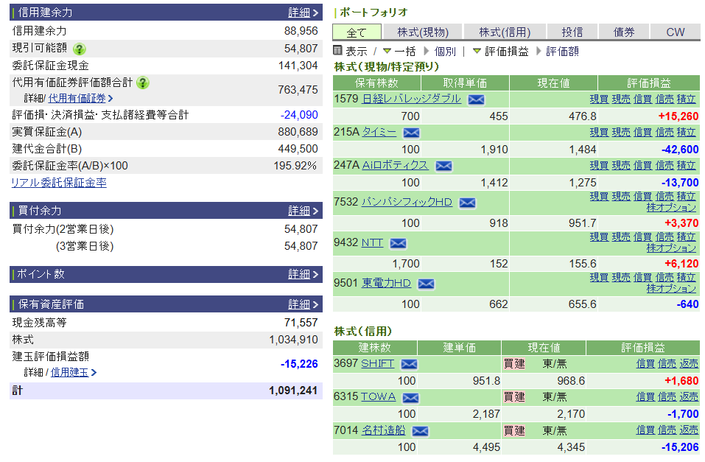The width and height of the screenshot is (705, 462).
Task: Click 返売 for the TOWA margin position
Action: 689,396
